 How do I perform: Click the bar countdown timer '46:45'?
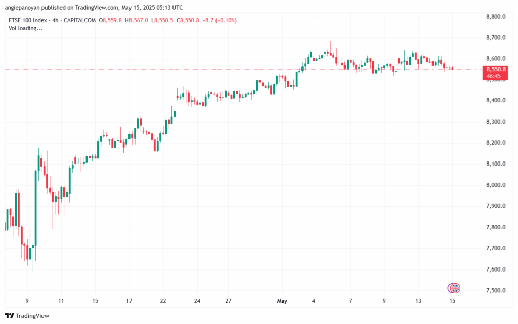tap(494, 76)
